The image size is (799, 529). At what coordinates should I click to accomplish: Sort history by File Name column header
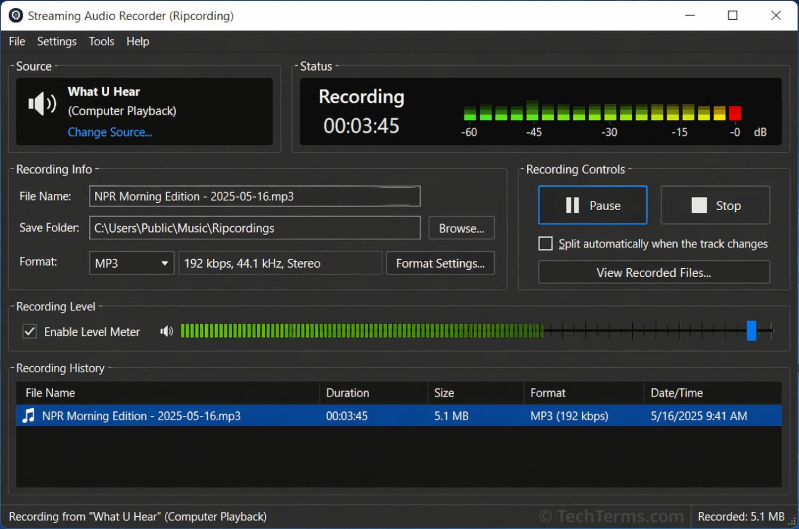click(168, 393)
